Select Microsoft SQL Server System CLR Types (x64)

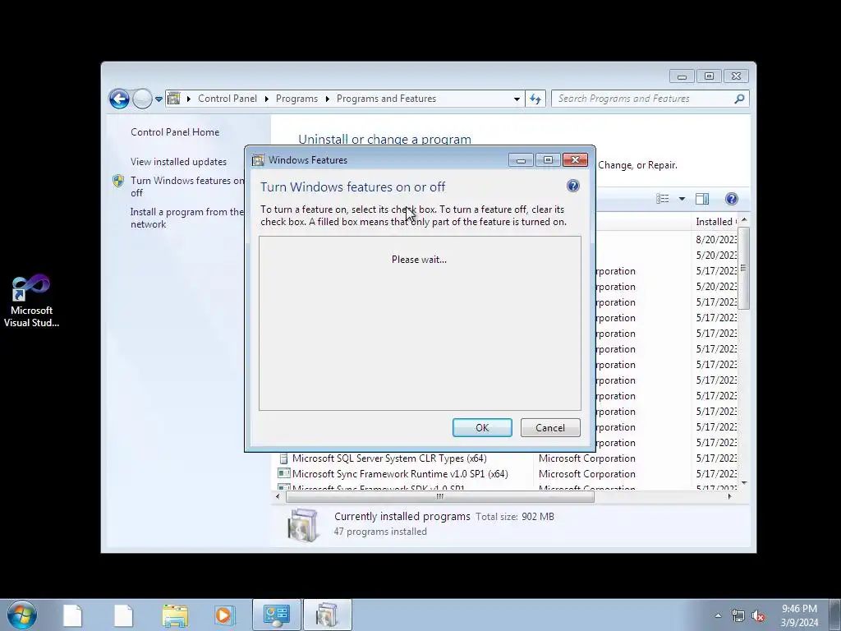389,458
